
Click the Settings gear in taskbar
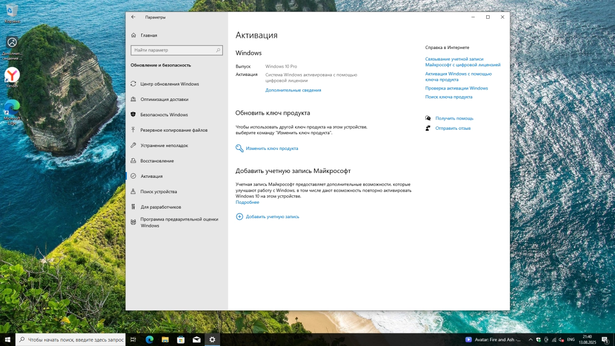tap(212, 339)
